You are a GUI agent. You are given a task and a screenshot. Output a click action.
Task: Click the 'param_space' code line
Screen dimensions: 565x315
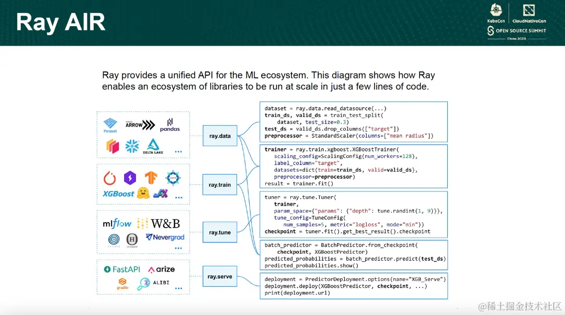click(358, 211)
